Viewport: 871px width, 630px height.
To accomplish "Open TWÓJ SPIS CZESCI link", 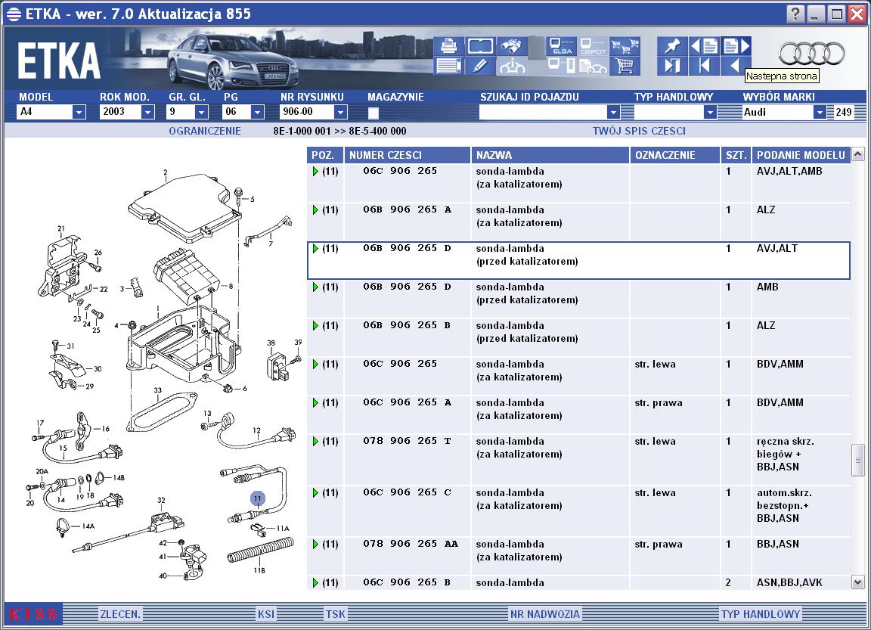I will [639, 131].
